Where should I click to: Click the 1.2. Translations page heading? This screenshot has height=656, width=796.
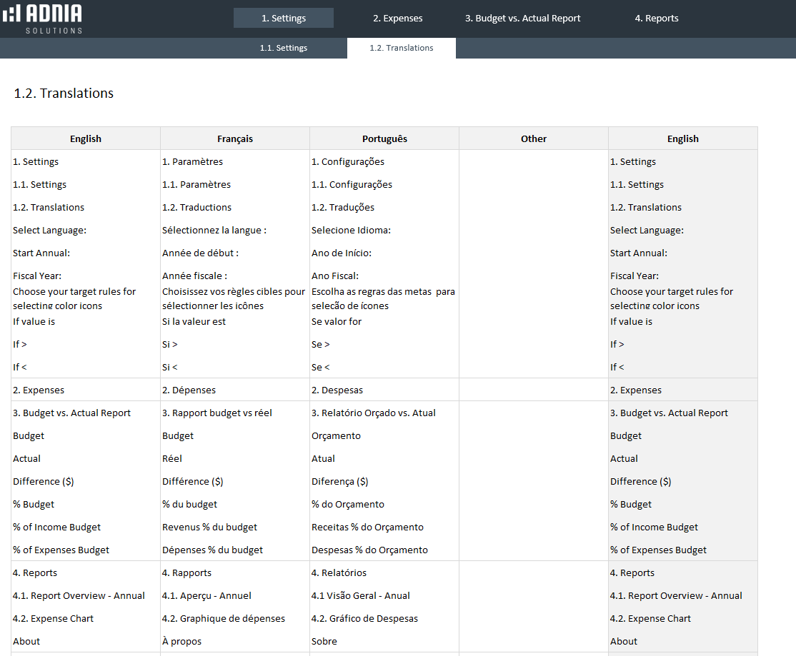[x=64, y=94]
